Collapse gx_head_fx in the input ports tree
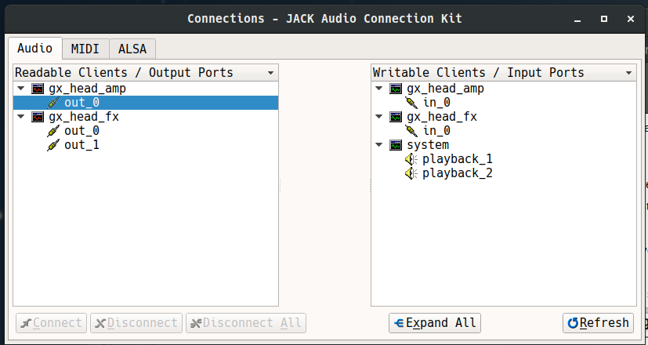Viewport: 648px width, 345px height. [379, 117]
